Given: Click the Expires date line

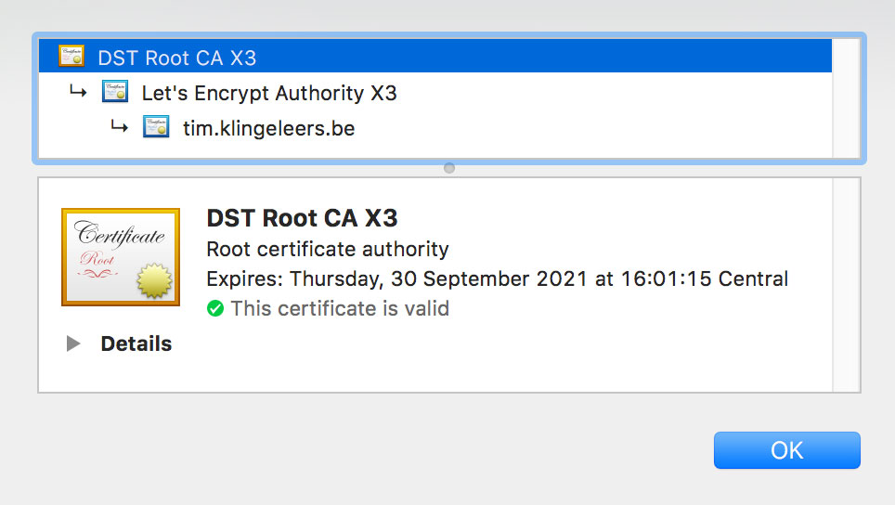Looking at the screenshot, I should [497, 279].
